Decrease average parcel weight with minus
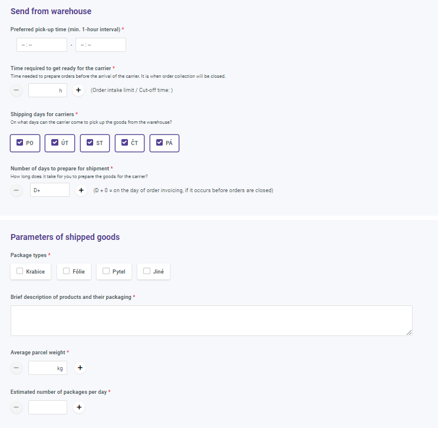The image size is (438, 428). click(16, 368)
